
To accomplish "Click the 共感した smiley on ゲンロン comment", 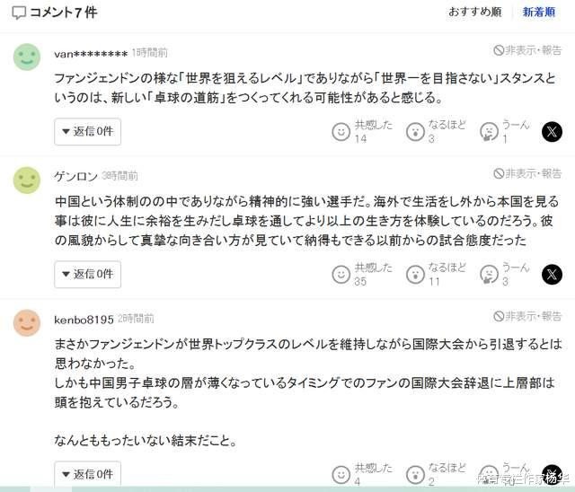I will point(341,274).
